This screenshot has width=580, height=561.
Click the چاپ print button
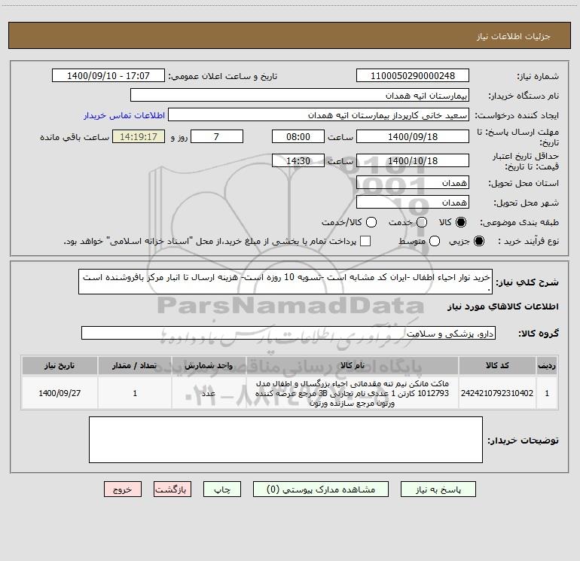coord(222,489)
